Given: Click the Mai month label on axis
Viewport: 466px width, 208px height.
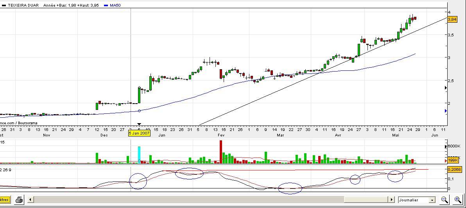Looking at the screenshot, I should [x=396, y=135].
